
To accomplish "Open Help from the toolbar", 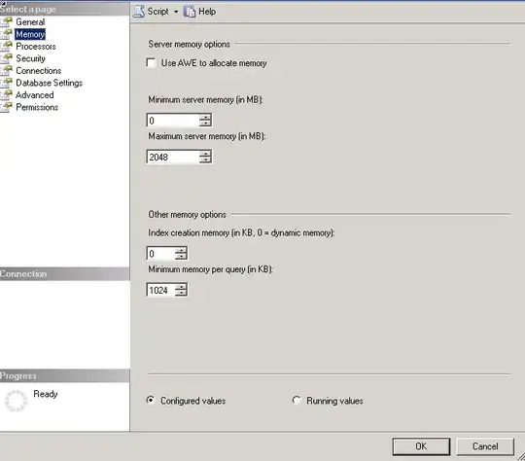I will (x=207, y=12).
